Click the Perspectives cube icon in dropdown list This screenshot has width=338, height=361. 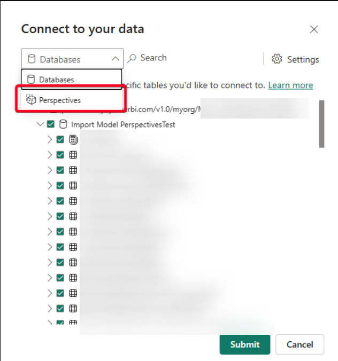30,100
